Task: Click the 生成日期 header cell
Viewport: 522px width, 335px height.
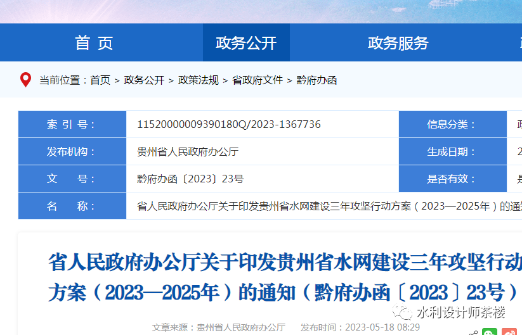Action: click(453, 151)
